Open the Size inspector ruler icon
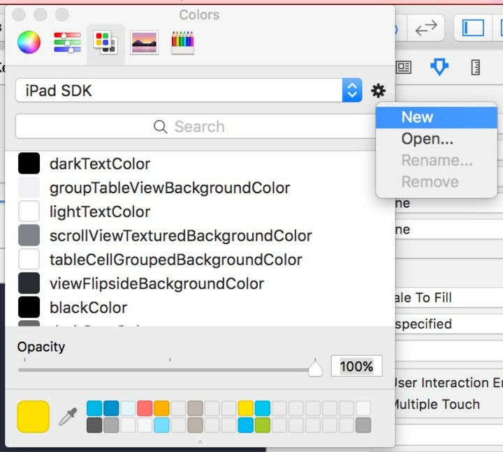This screenshot has width=503, height=452. tap(476, 67)
